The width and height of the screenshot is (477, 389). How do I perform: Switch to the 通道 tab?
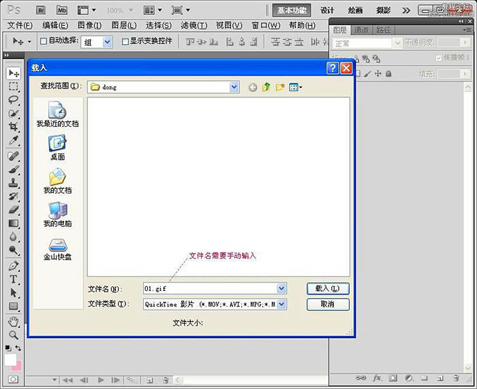(x=361, y=30)
